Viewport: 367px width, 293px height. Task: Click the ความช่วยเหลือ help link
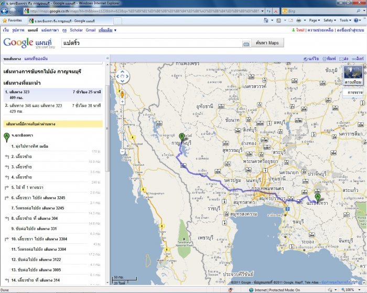click(x=320, y=30)
